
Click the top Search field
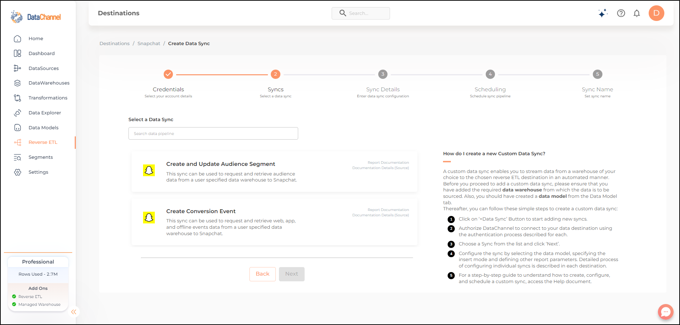(x=361, y=13)
